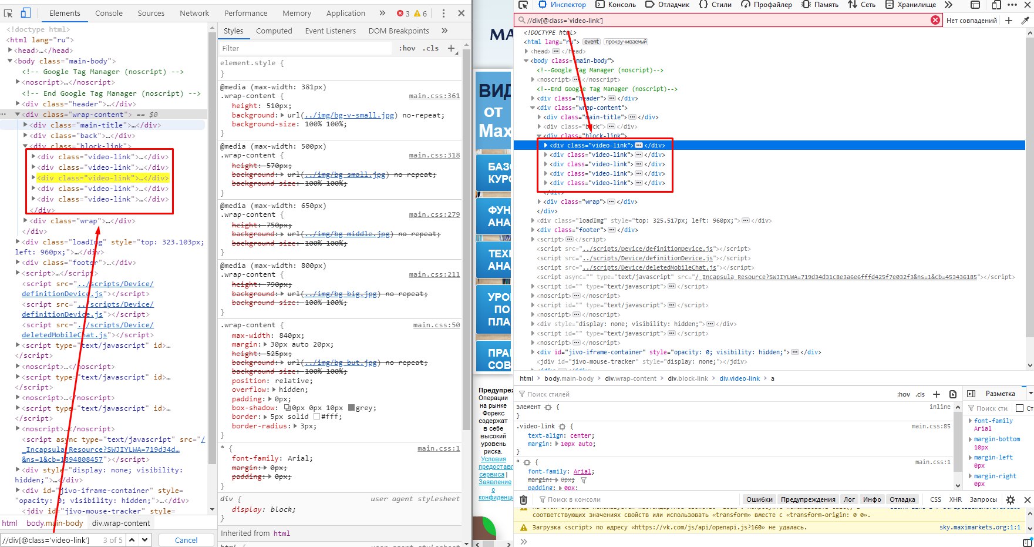
Task: Check browser styles checkbox in Firefox computed pane
Action: click(1019, 408)
